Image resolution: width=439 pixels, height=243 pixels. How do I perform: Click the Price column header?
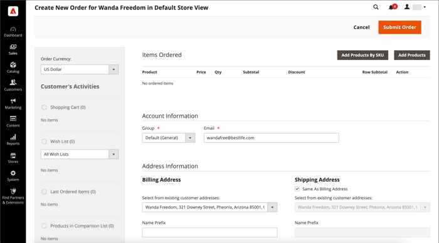pos(201,72)
